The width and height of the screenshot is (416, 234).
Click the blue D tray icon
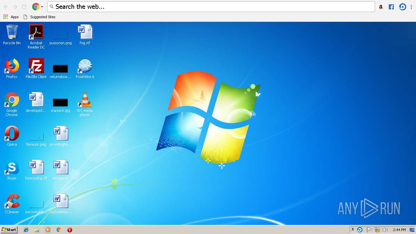[x=360, y=230]
